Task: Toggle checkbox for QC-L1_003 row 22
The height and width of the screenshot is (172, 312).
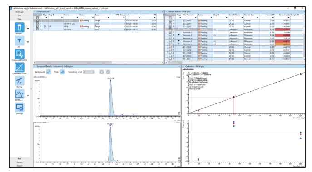Action: (170, 47)
